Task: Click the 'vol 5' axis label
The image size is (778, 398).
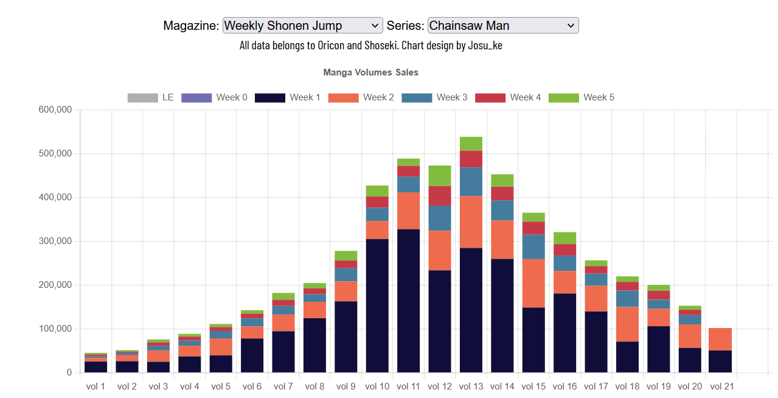Action: click(x=221, y=386)
